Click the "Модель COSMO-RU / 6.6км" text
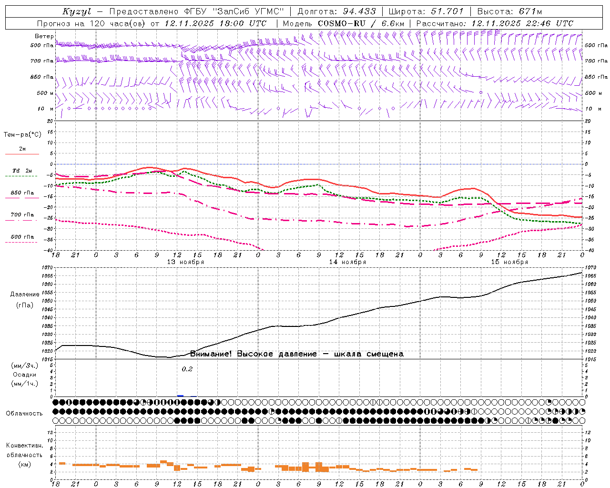This screenshot has height=488, width=610. point(344,23)
